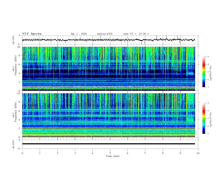This screenshot has height=172, width=223.
Task: Click time axis tick label "6"
Action: click(x=128, y=153)
